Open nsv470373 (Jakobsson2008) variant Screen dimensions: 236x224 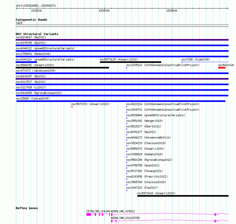36,71
